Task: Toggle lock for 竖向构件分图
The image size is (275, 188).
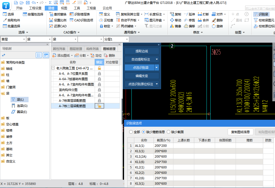Action: point(99,90)
